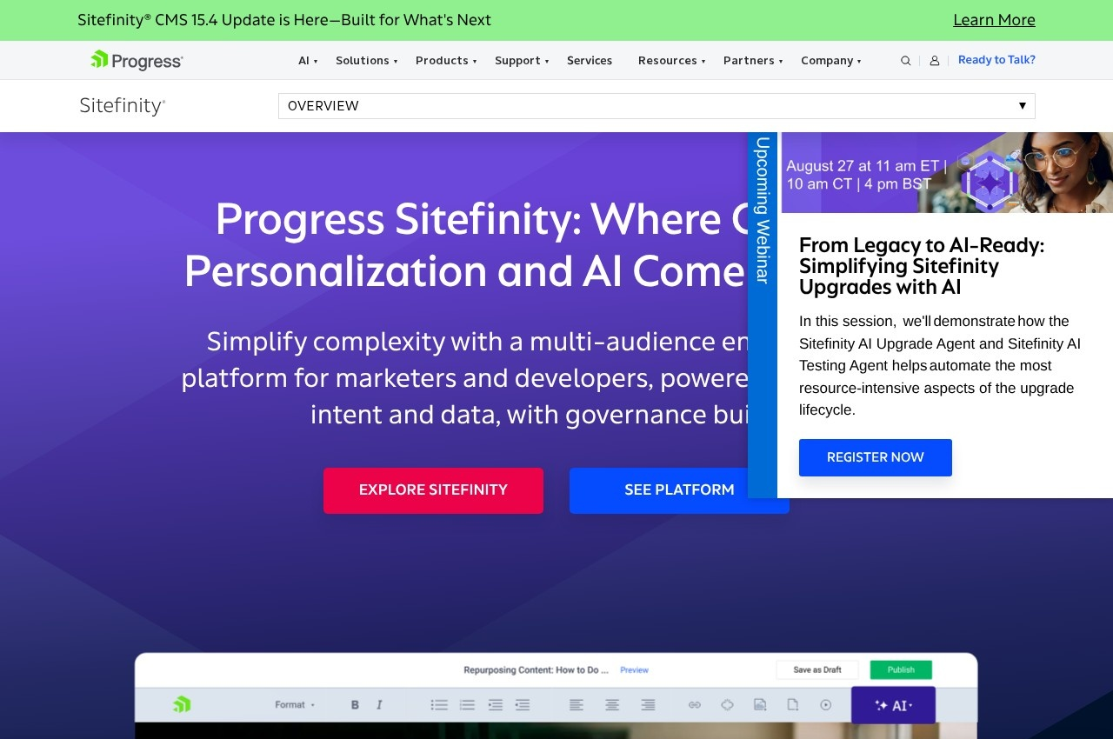Click the Sitefinity CMS 15.4 Update announcement text
The image size is (1113, 739).
pos(284,20)
